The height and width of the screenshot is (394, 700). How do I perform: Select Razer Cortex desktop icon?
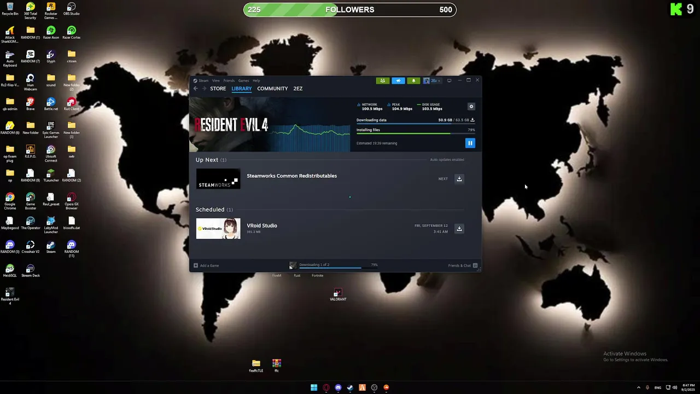[71, 33]
